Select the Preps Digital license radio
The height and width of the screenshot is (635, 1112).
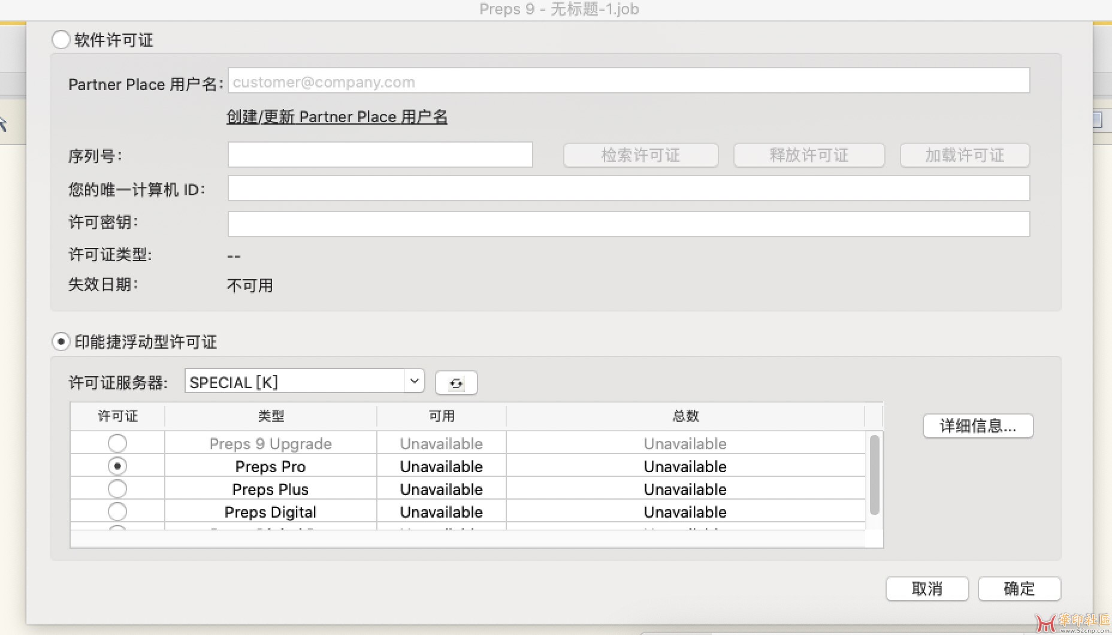tap(117, 512)
